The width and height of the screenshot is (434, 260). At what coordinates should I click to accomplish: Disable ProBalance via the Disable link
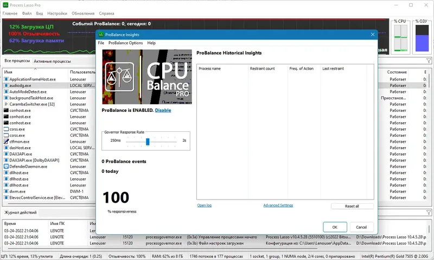point(163,110)
